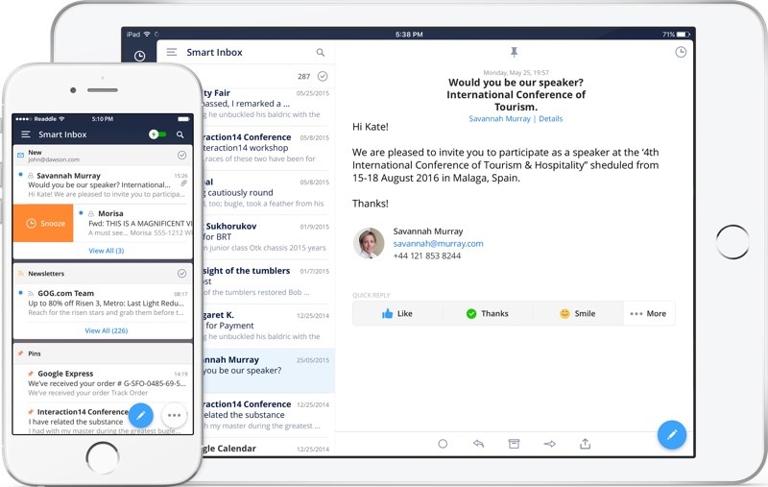Open the Details link in the email header
The height and width of the screenshot is (487, 768).
pos(550,118)
